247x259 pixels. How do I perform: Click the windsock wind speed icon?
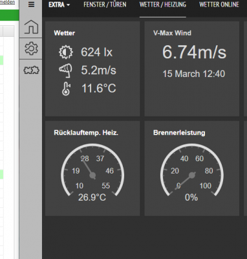coord(65,71)
